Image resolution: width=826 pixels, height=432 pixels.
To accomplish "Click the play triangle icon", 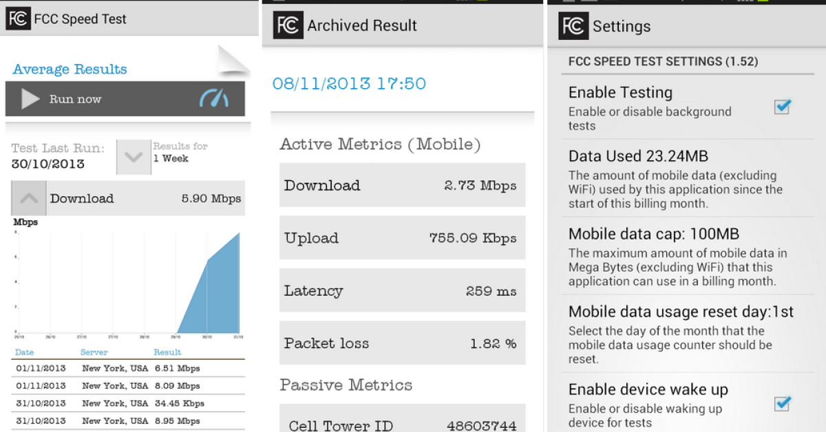I will click(x=30, y=99).
